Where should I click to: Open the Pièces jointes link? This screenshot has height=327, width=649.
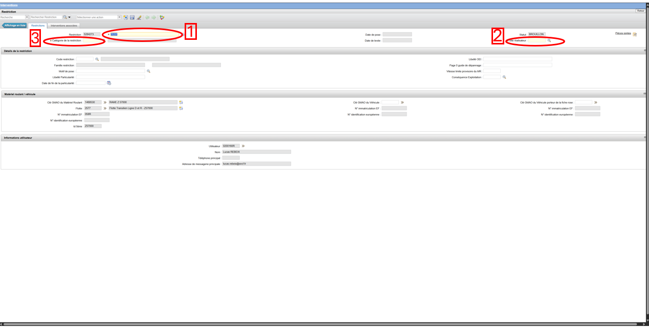[623, 33]
